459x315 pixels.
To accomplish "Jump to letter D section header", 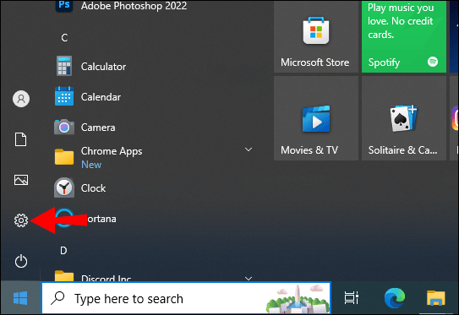I will pos(63,251).
